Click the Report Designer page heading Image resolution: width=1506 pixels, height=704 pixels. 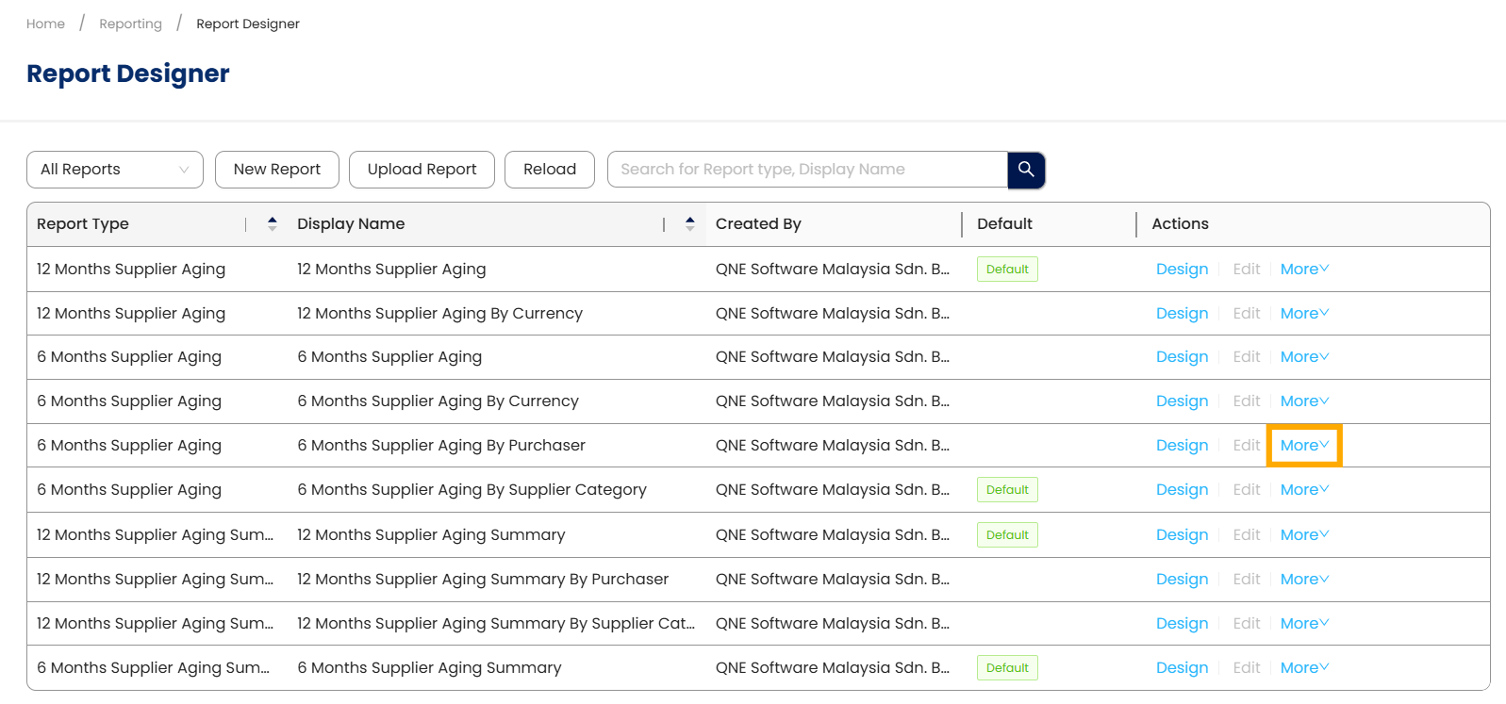tap(128, 74)
